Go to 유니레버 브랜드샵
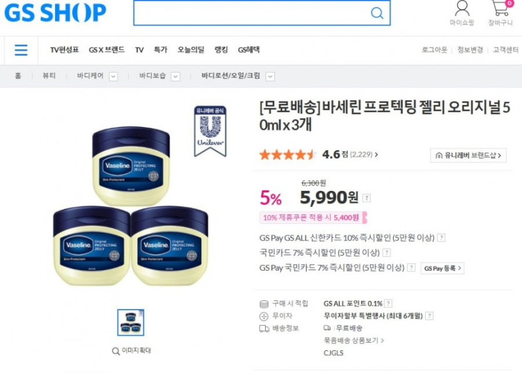 (468, 155)
